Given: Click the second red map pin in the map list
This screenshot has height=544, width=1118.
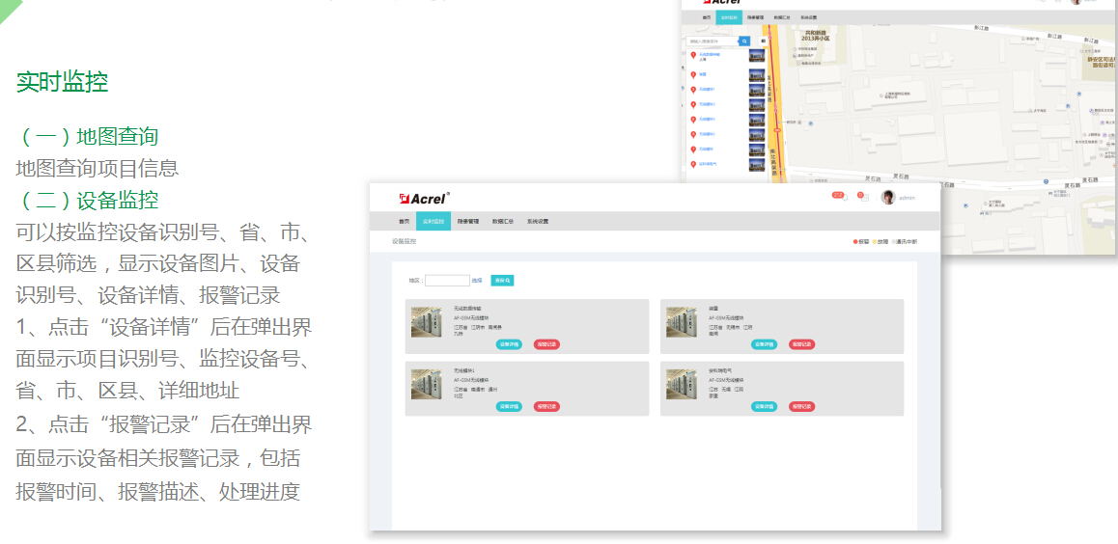Looking at the screenshot, I should (x=692, y=73).
